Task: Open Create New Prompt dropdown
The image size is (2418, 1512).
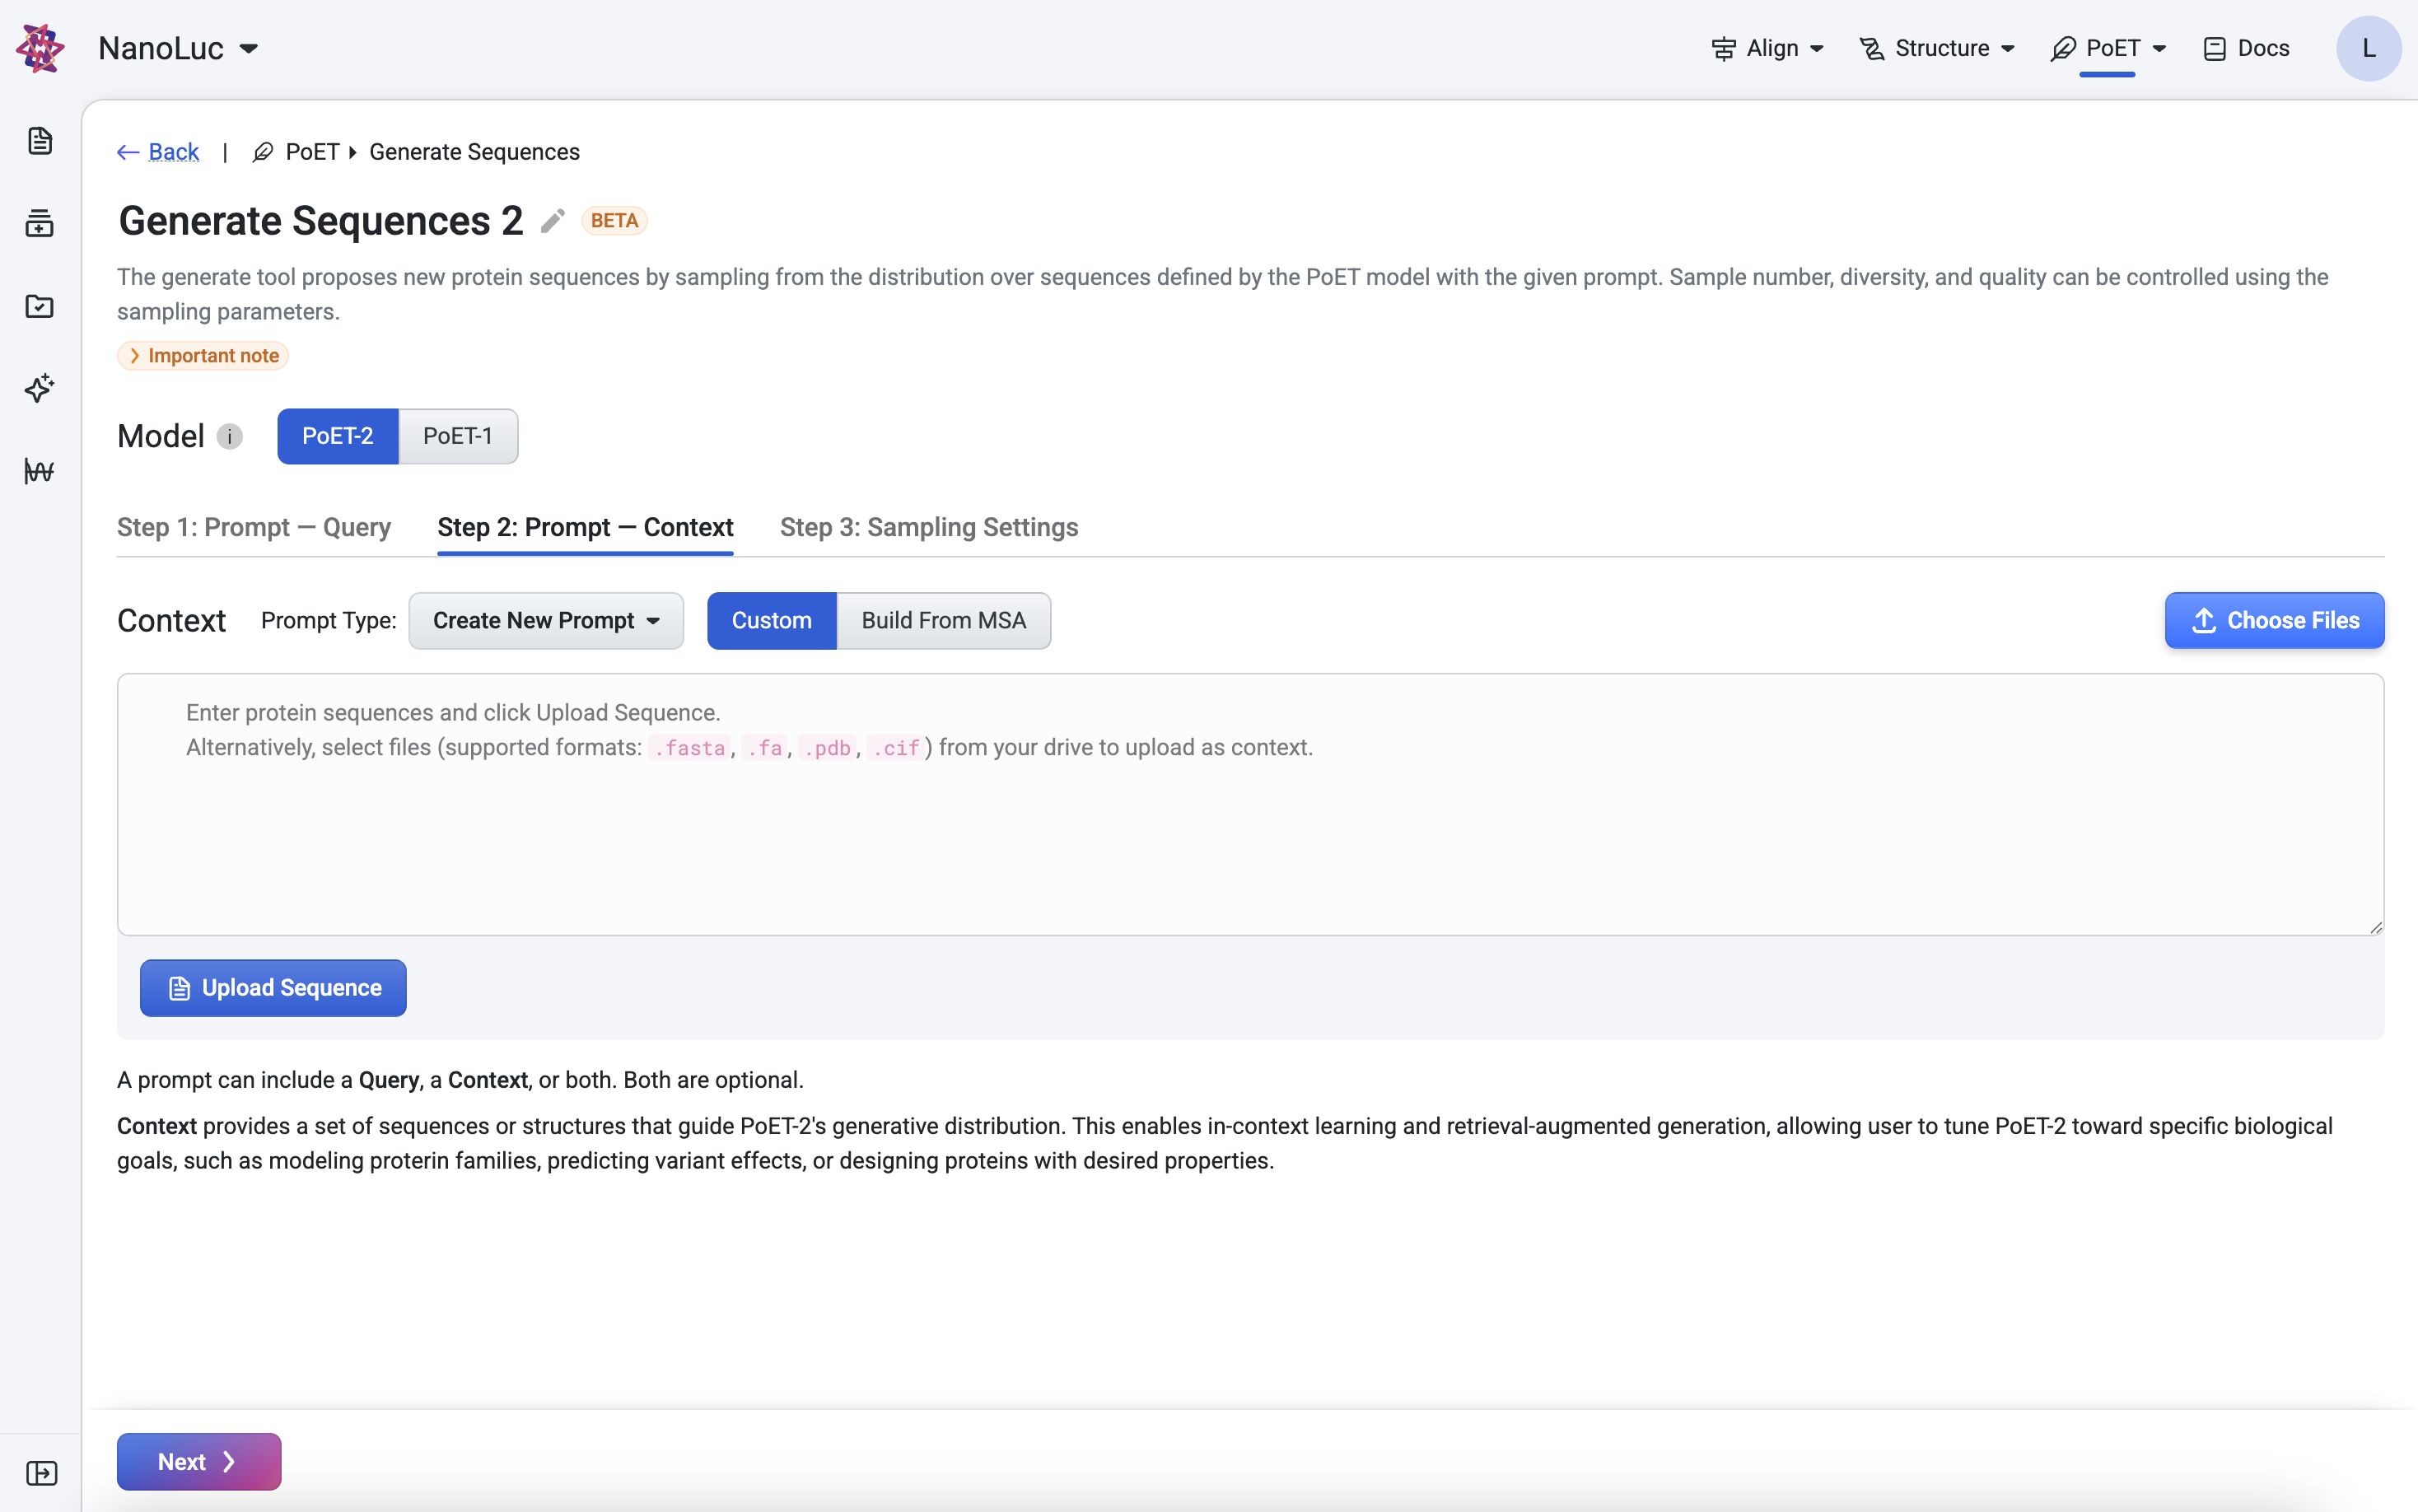Action: click(x=546, y=621)
